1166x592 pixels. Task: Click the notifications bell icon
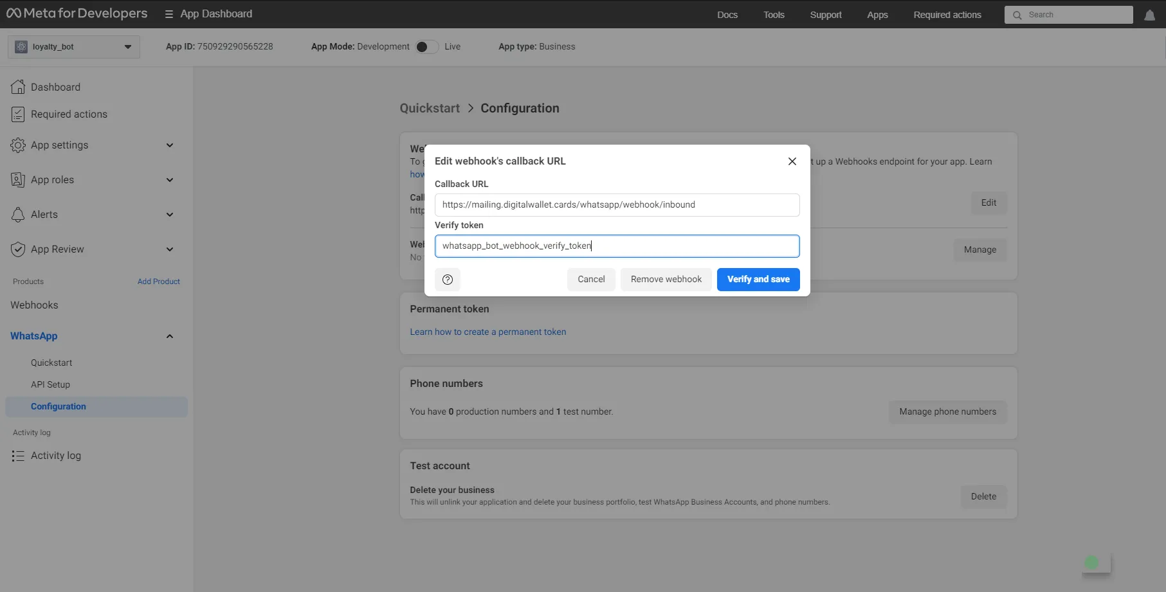(x=1149, y=15)
